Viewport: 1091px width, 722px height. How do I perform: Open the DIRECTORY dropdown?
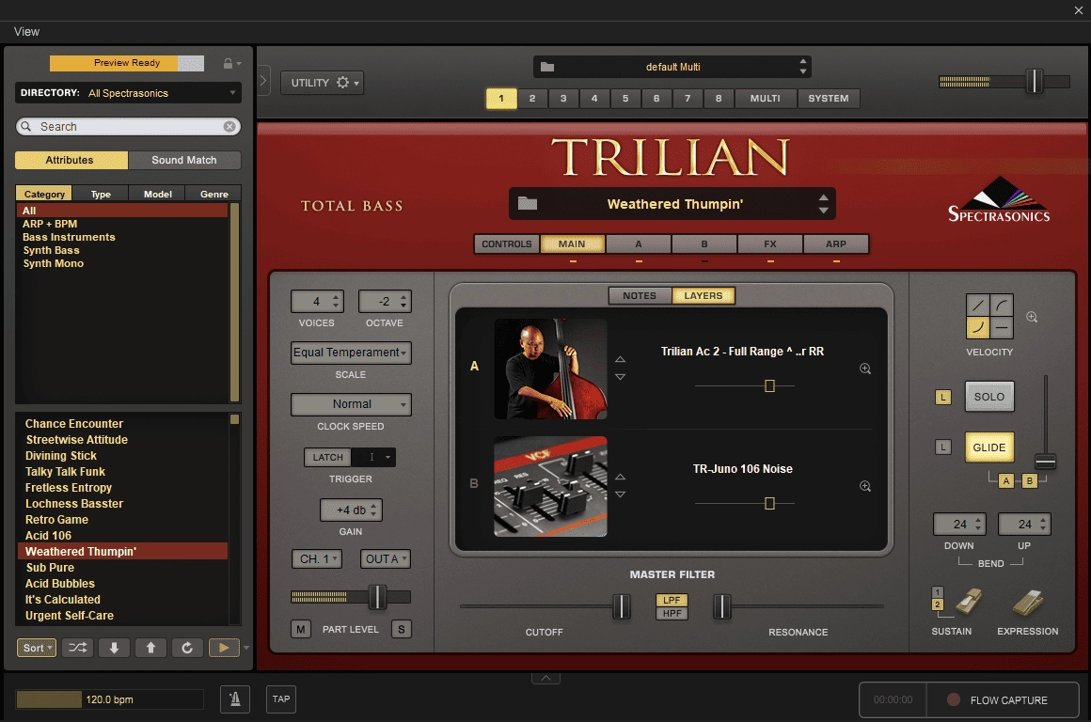click(129, 92)
